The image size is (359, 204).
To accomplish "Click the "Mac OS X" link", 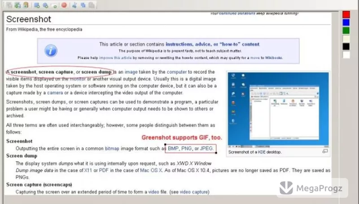I will click(151, 170).
